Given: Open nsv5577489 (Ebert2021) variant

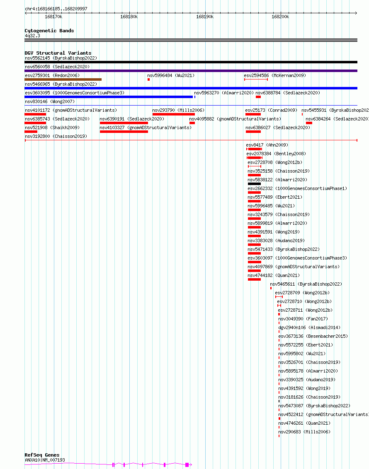Looking at the screenshot, I should [x=275, y=197].
